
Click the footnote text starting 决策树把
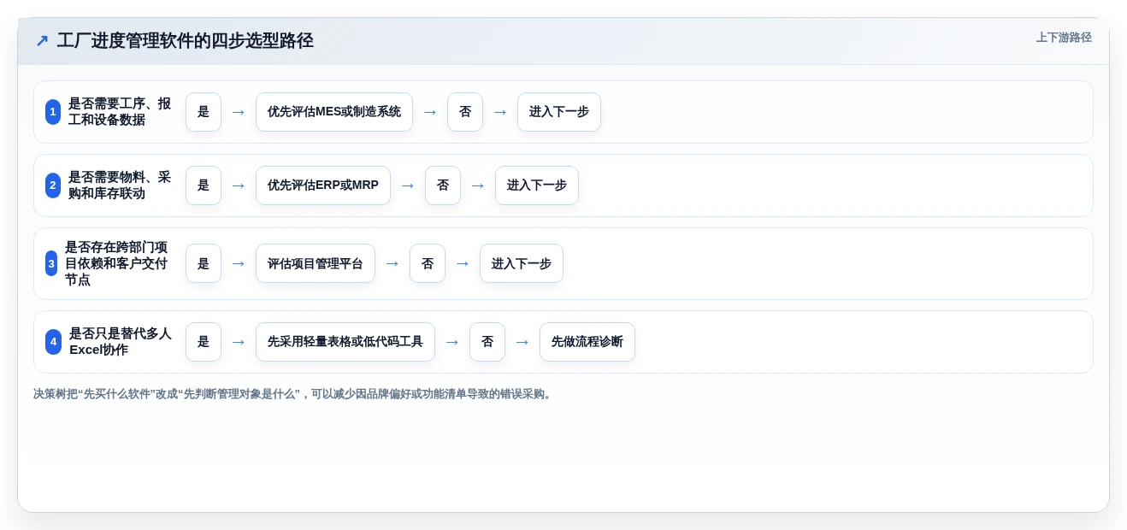[294, 394]
